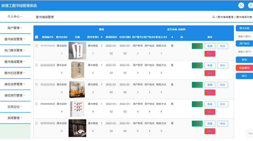This screenshot has width=253, height=141.
Task: Expand 系统管理 sidebar menu
Action: (x=15, y=118)
